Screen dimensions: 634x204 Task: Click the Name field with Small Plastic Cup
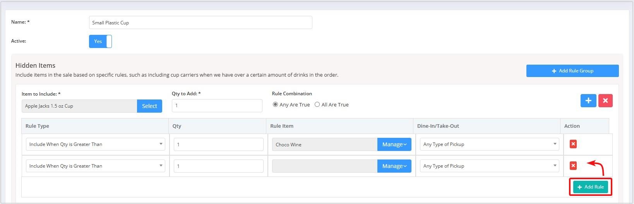(200, 22)
